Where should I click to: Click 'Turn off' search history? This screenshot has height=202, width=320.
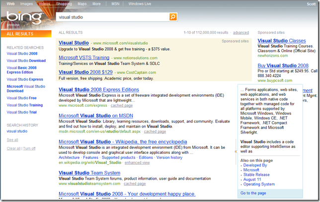click(29, 148)
